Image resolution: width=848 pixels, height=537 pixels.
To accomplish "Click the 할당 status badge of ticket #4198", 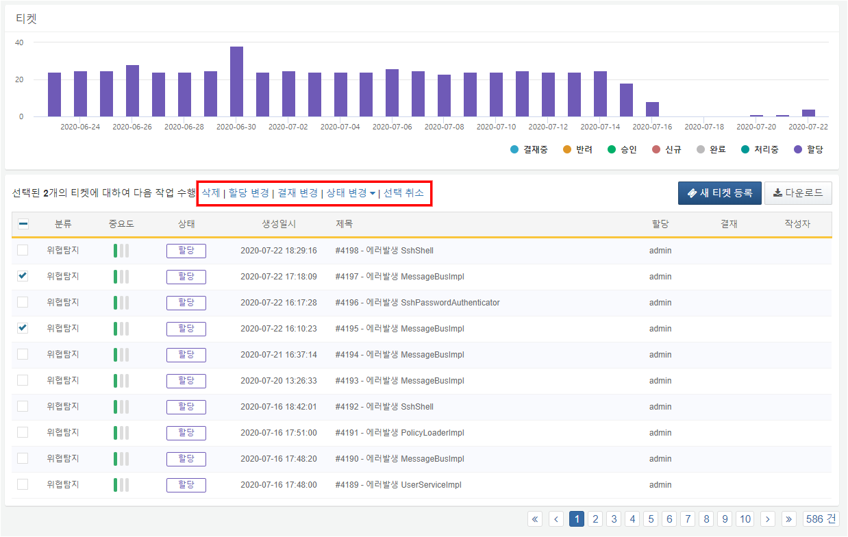I will point(186,251).
